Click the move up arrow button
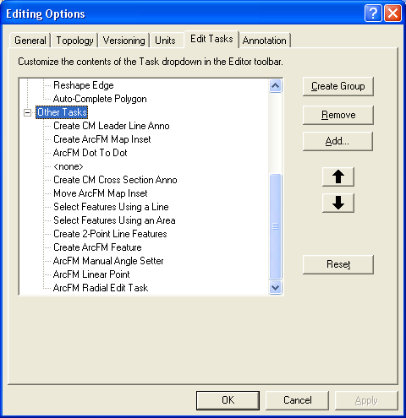Screen dimensions: 406x418 point(338,176)
